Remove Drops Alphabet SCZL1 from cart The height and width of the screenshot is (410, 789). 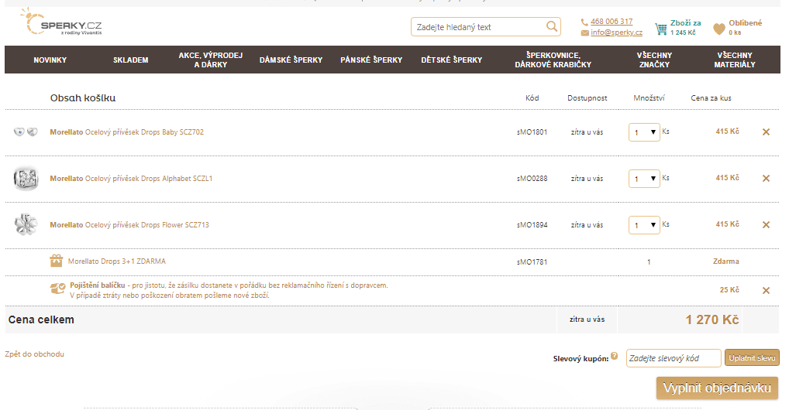(766, 179)
